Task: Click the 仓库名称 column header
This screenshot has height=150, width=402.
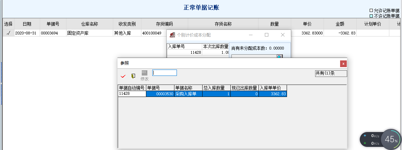Action: coord(90,24)
